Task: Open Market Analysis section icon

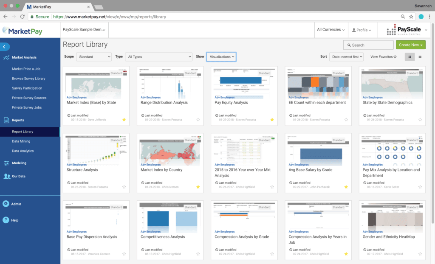Action: [x=6, y=57]
